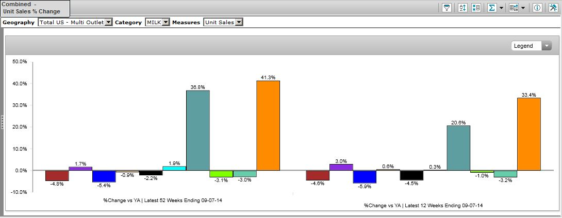This screenshot has width=562, height=218.
Task: Open the filter funnel tool
Action: [x=447, y=8]
